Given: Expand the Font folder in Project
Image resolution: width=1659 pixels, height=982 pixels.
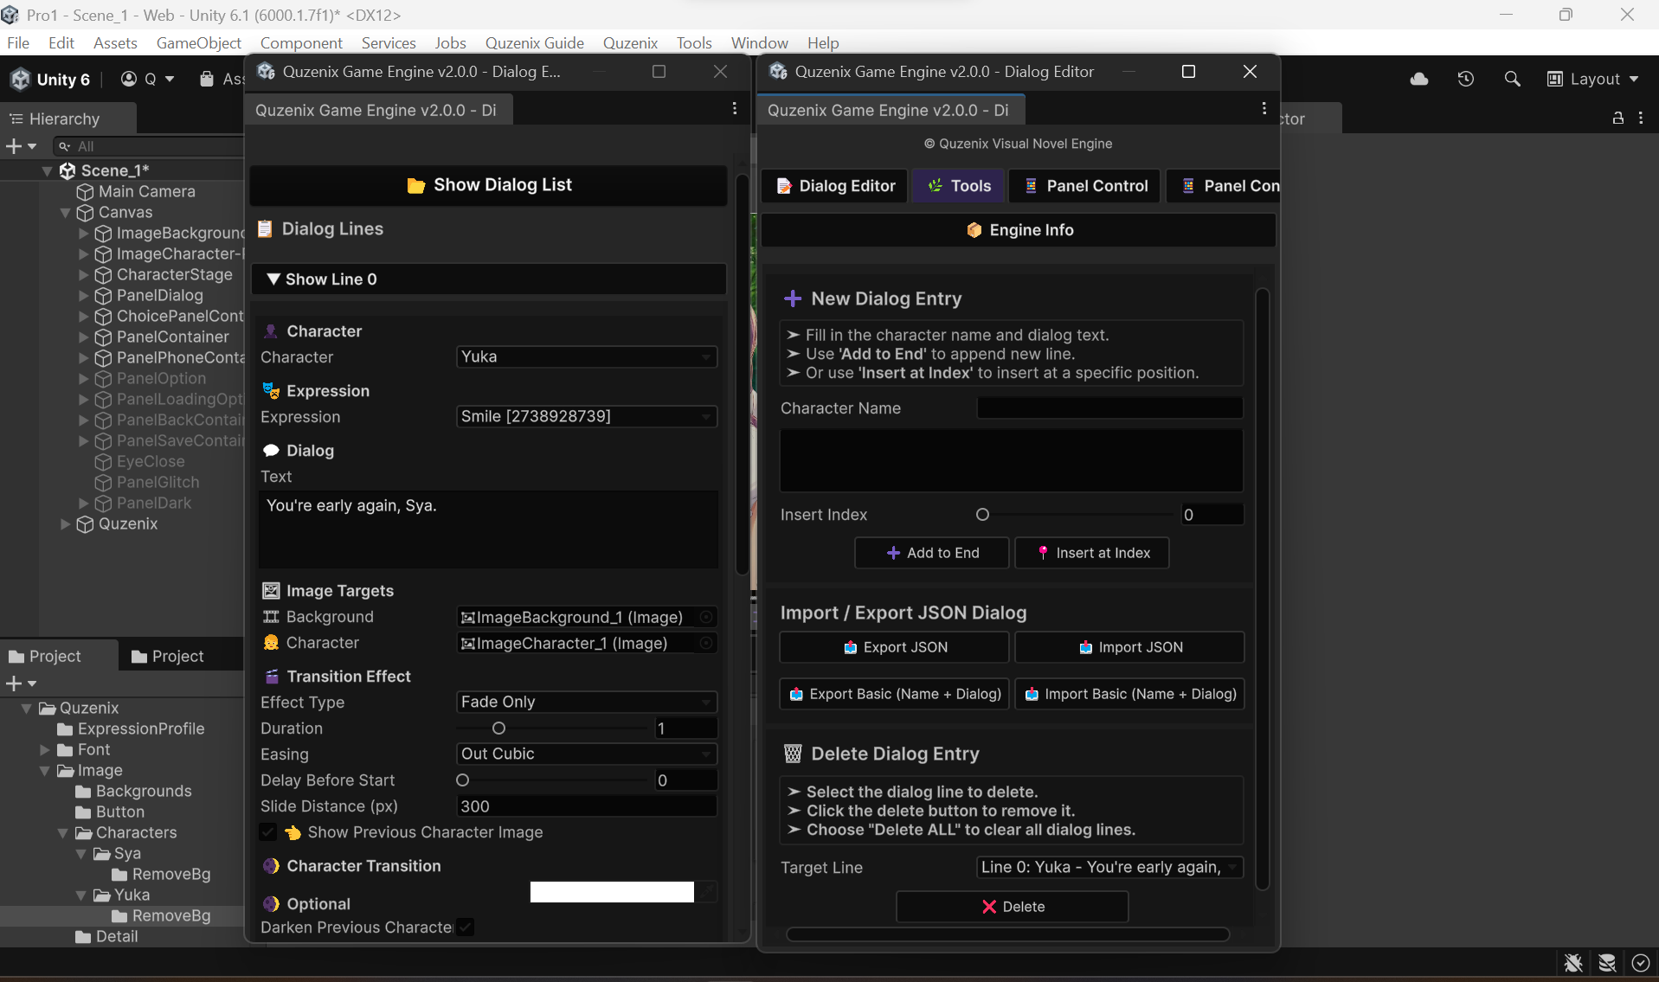Looking at the screenshot, I should point(45,749).
